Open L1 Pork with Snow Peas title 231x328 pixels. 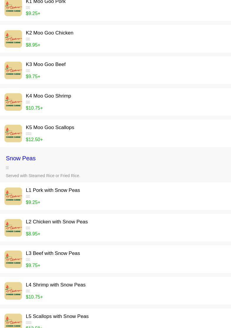pos(53,190)
